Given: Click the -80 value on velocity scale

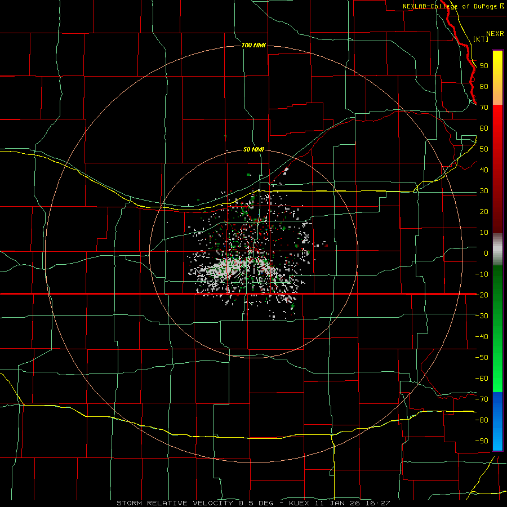Looking at the screenshot, I should tap(482, 420).
